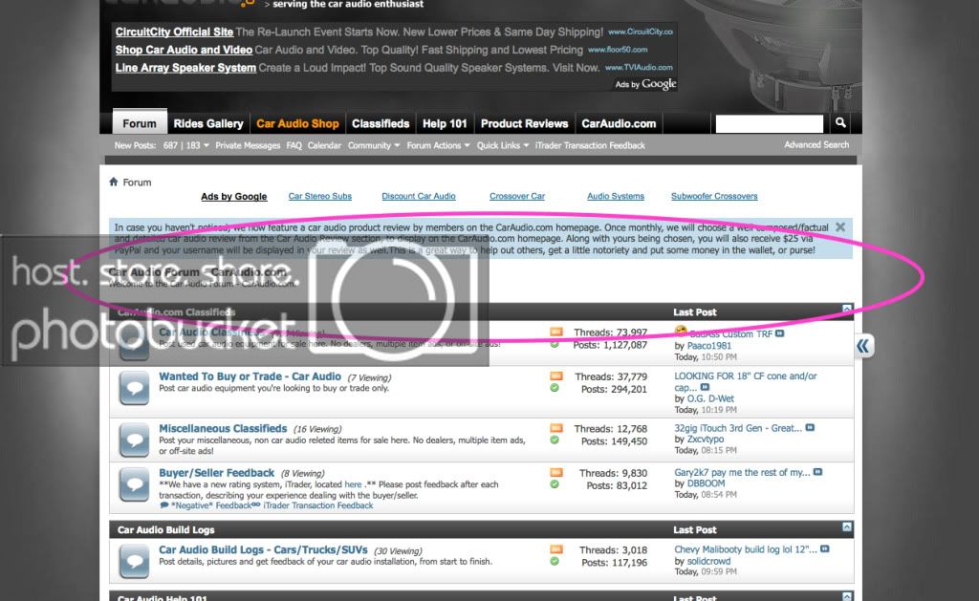979x601 pixels.
Task: View user solidcrowd profile
Action: [708, 561]
